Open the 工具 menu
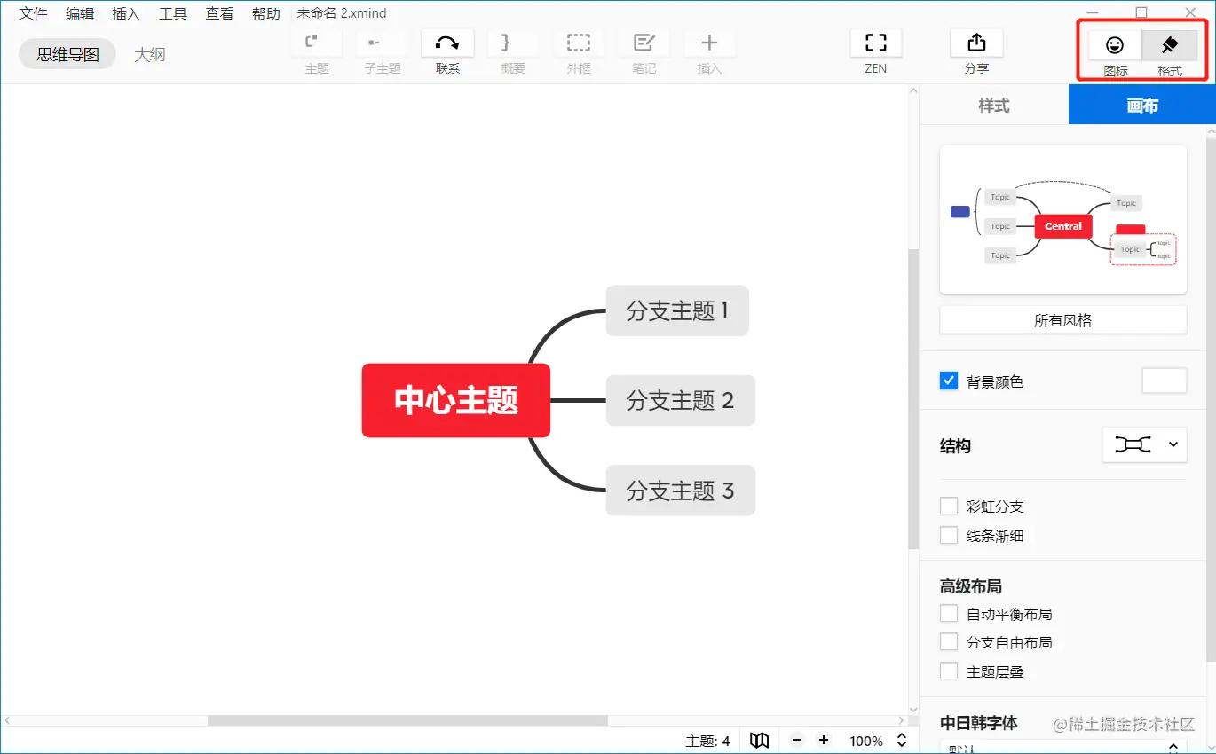The image size is (1216, 754). coord(173,13)
